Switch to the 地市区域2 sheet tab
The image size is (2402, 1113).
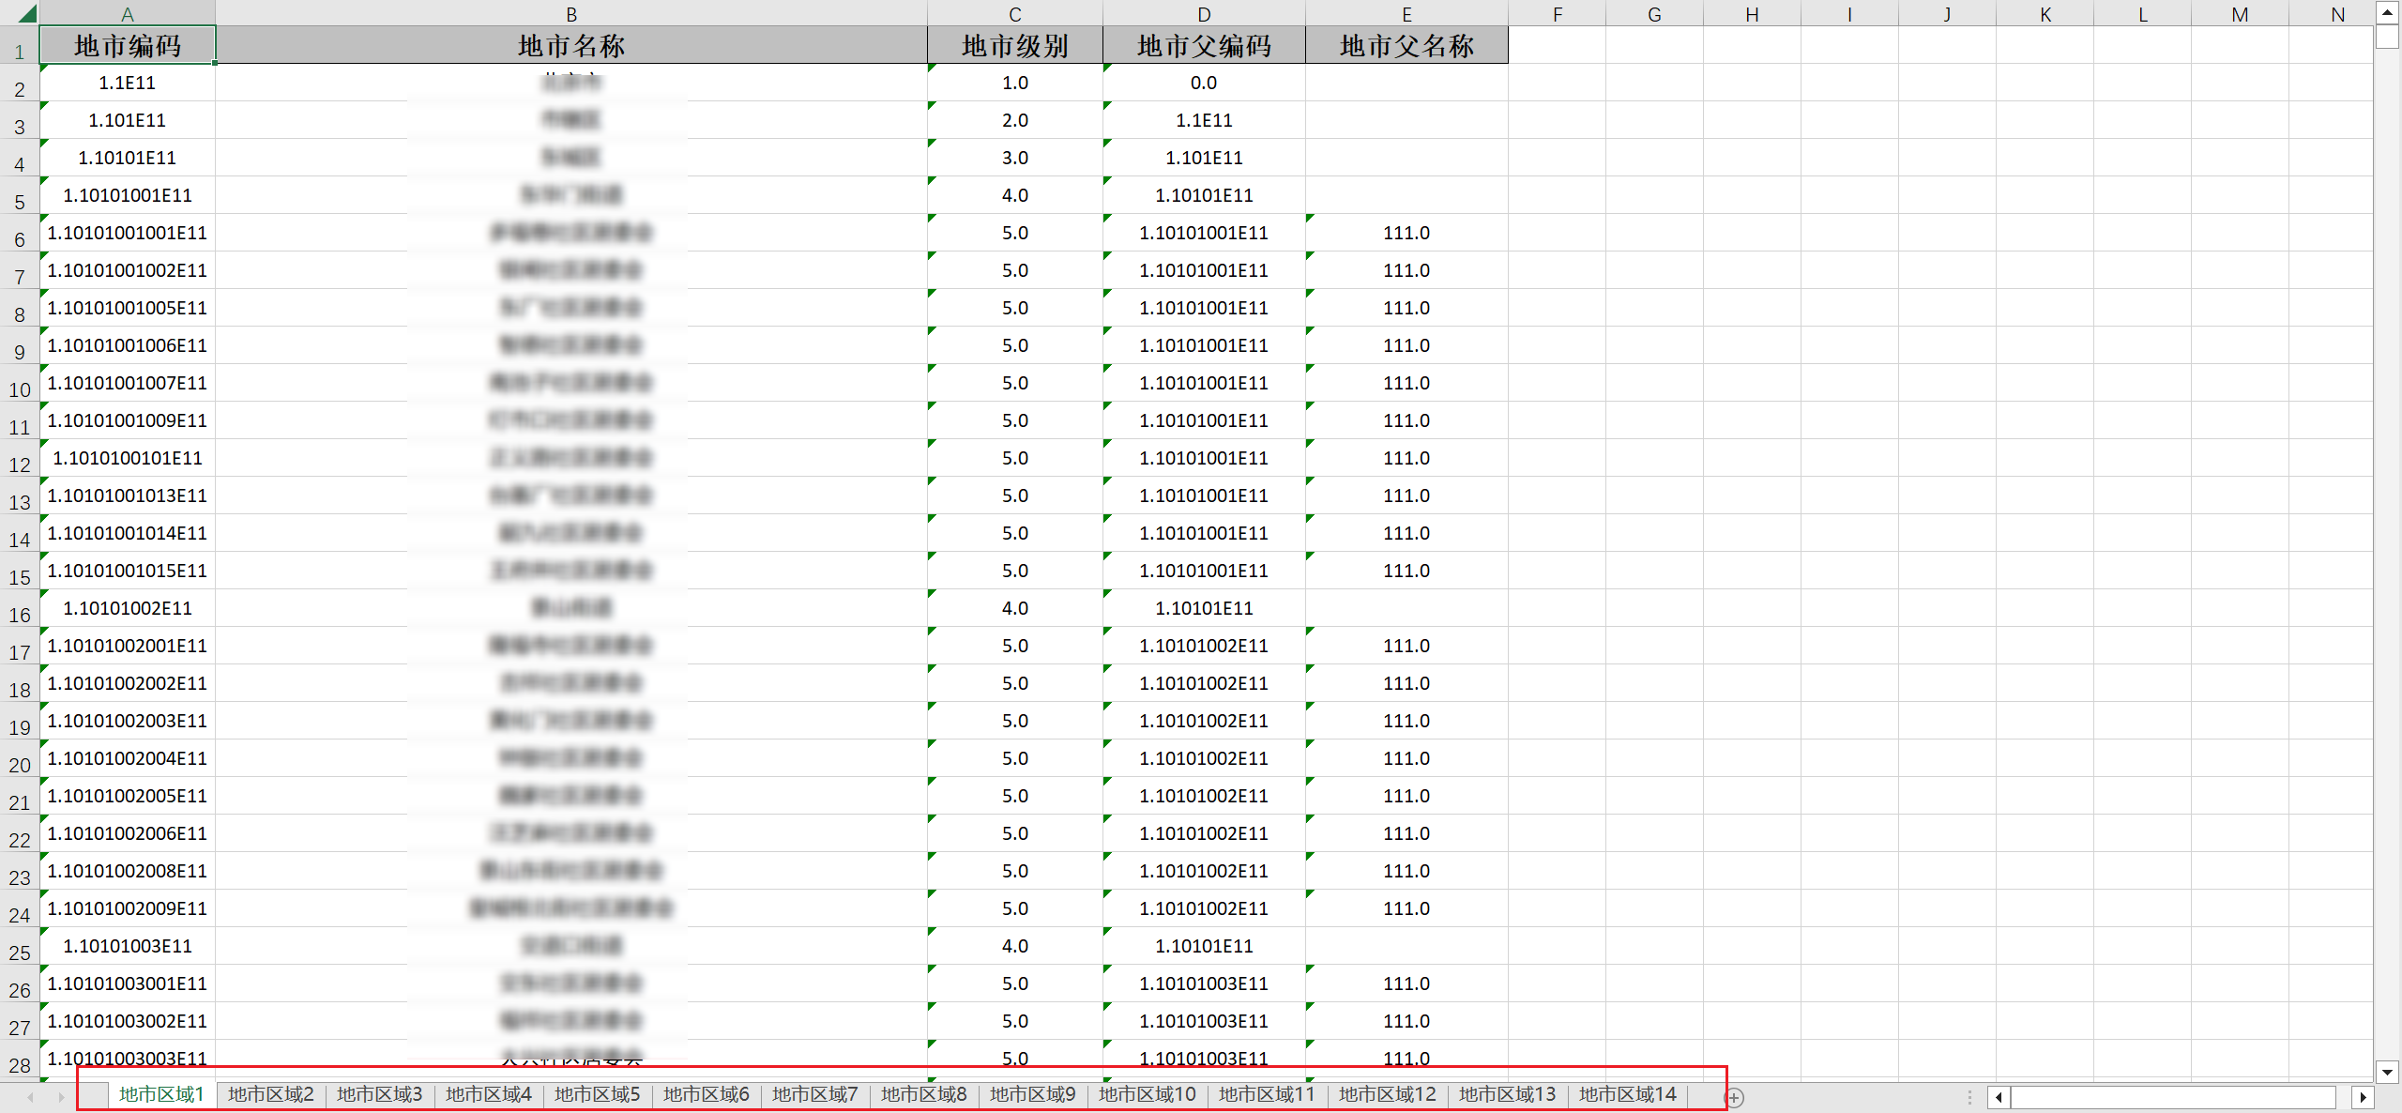(x=270, y=1094)
